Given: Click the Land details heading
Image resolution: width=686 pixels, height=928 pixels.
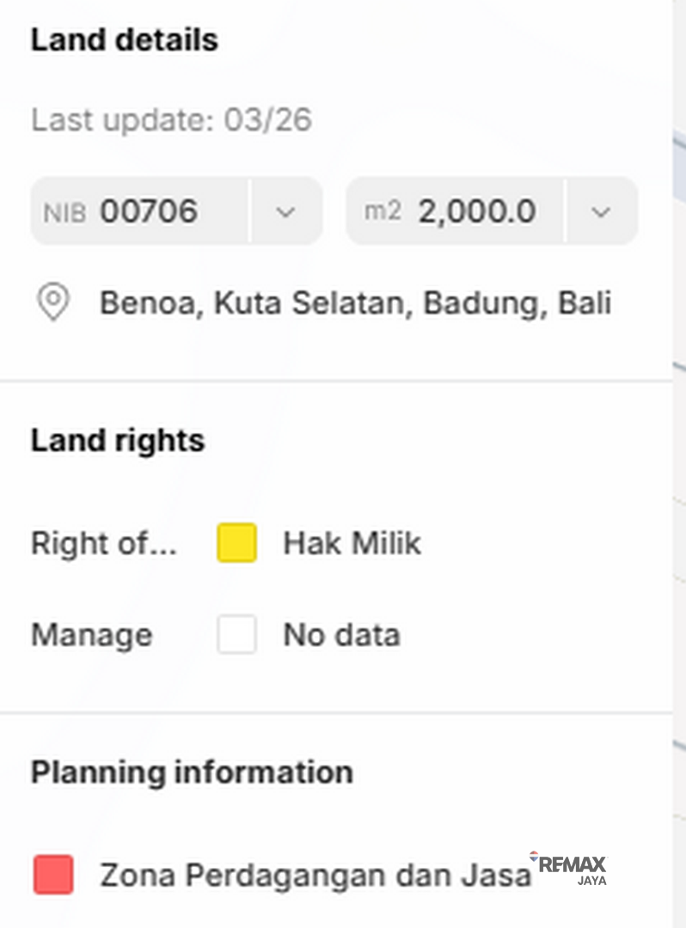Looking at the screenshot, I should click(x=125, y=40).
